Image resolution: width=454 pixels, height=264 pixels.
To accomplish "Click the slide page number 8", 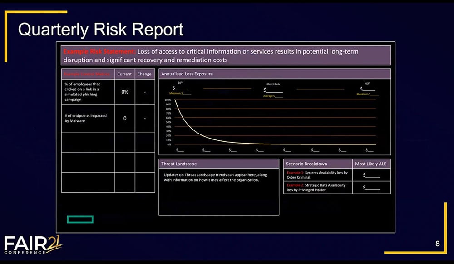I will coord(439,244).
